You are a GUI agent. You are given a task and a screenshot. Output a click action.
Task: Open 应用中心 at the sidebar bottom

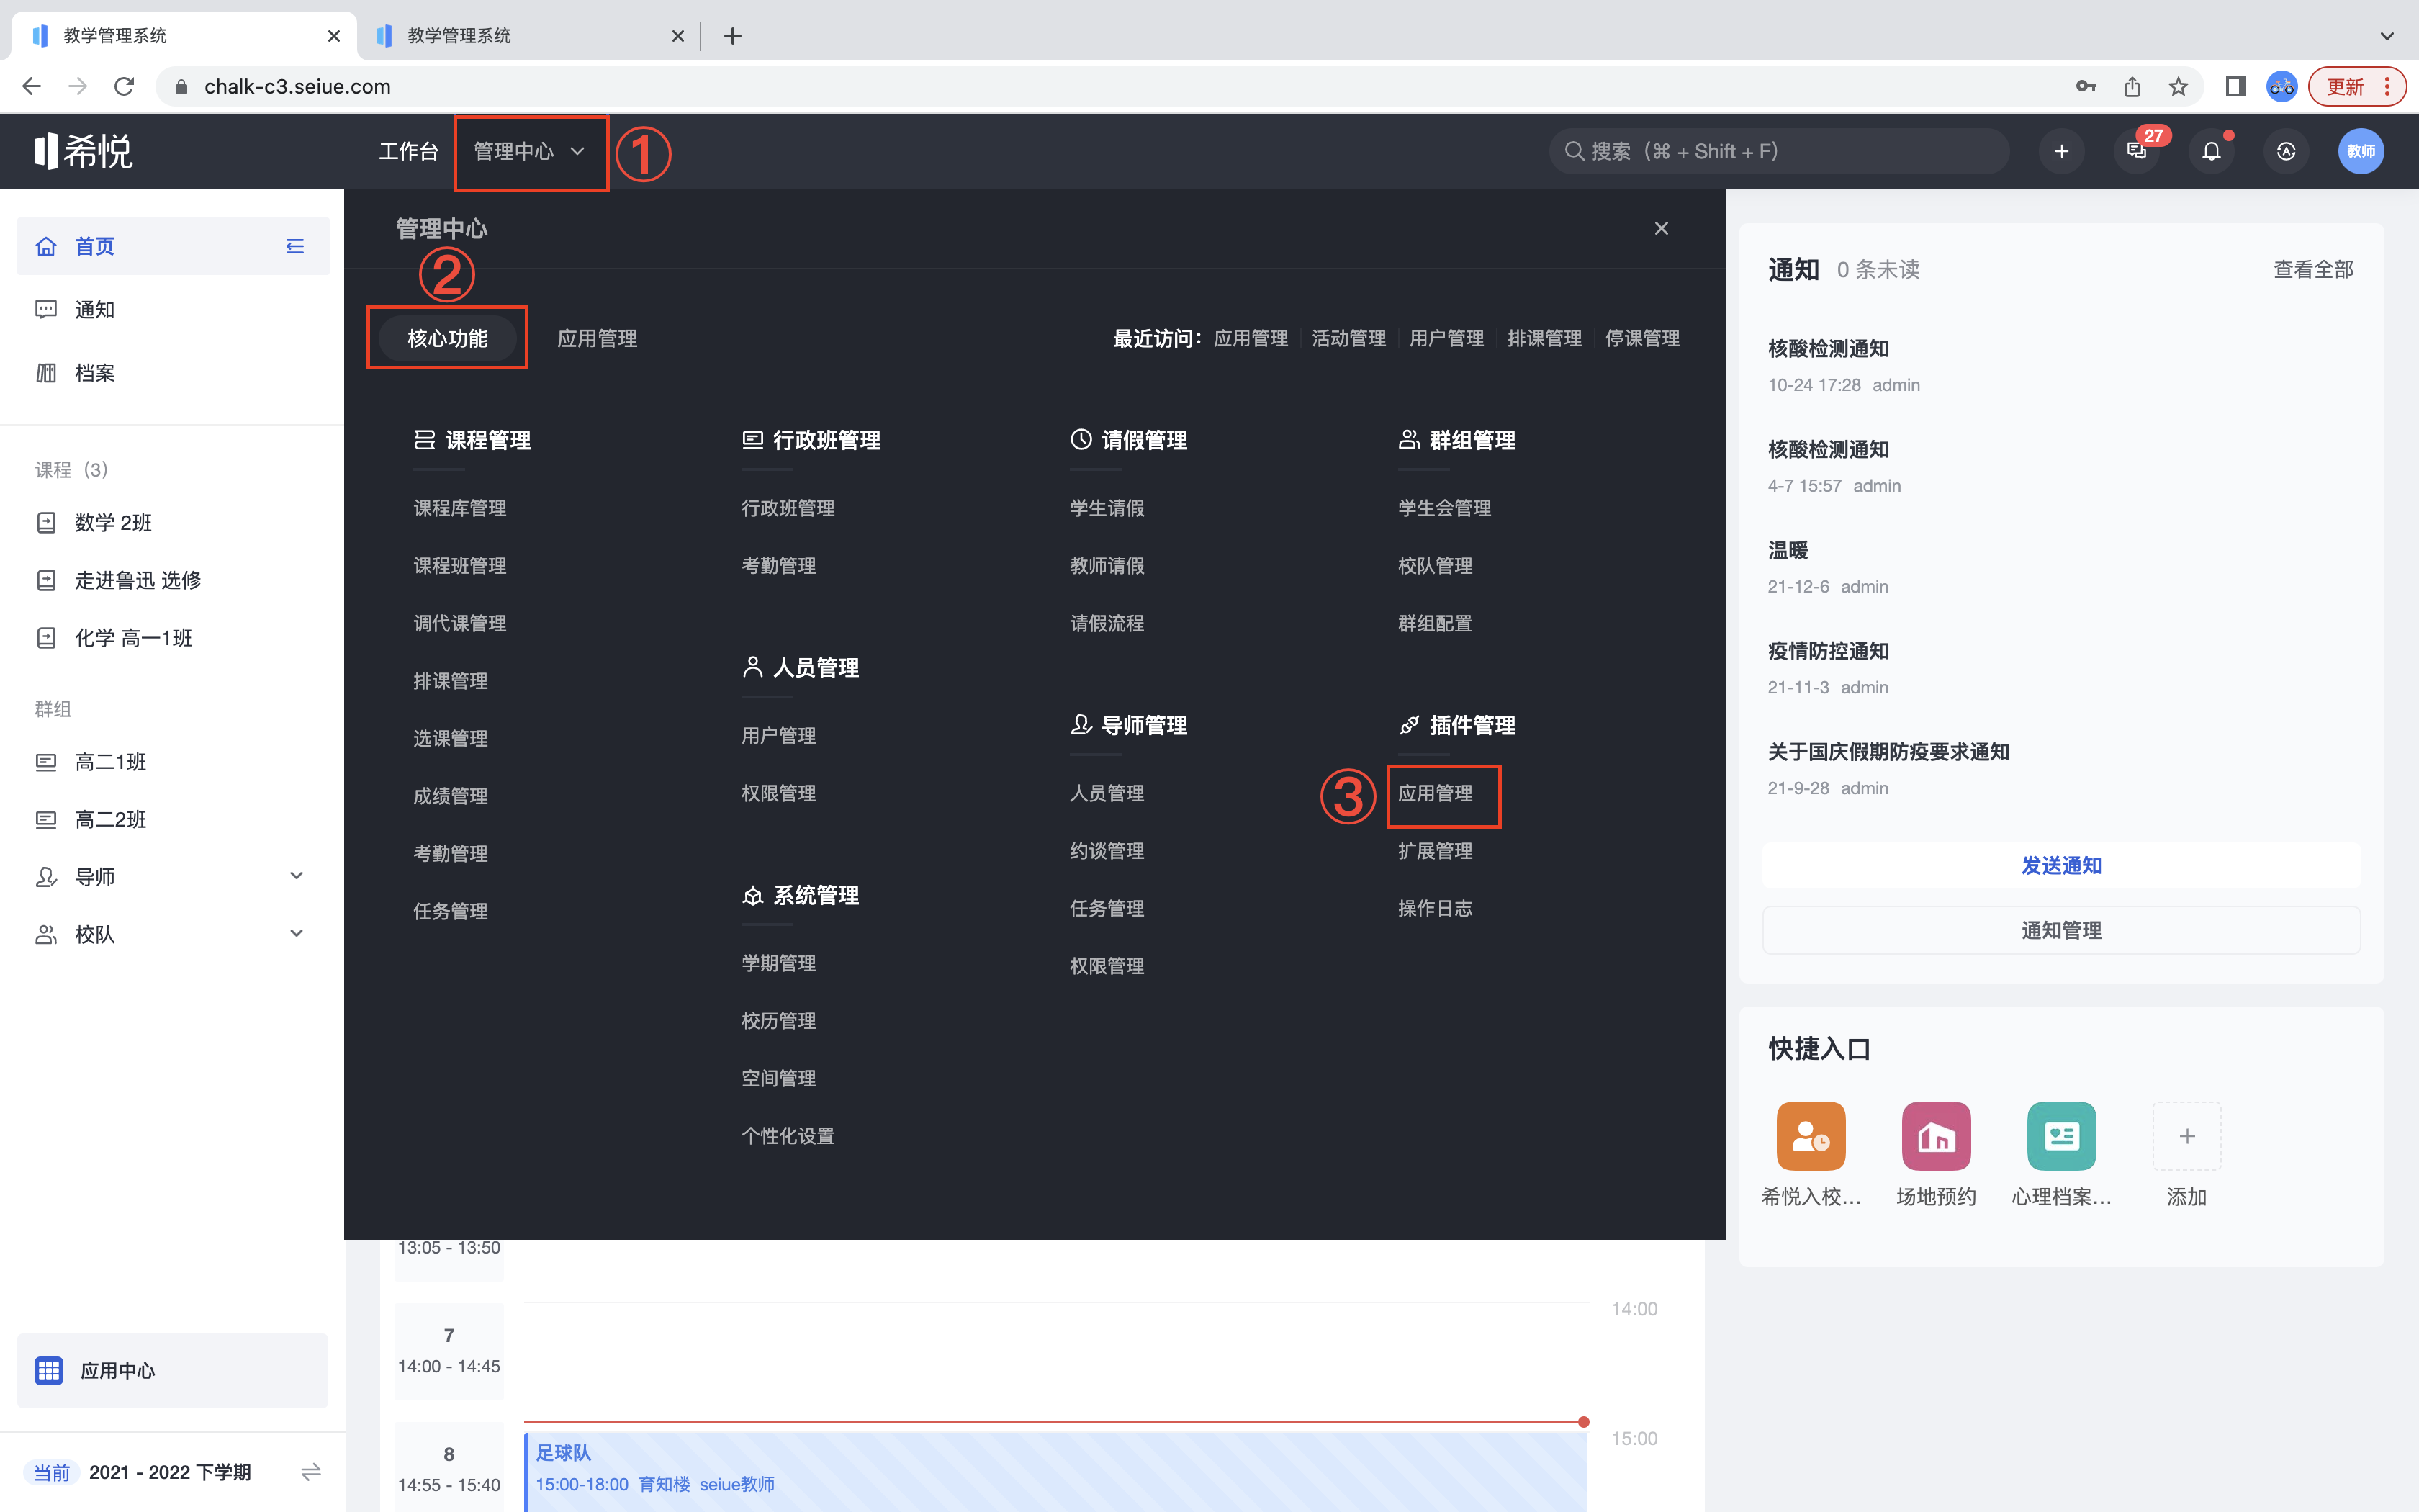pyautogui.click(x=173, y=1370)
